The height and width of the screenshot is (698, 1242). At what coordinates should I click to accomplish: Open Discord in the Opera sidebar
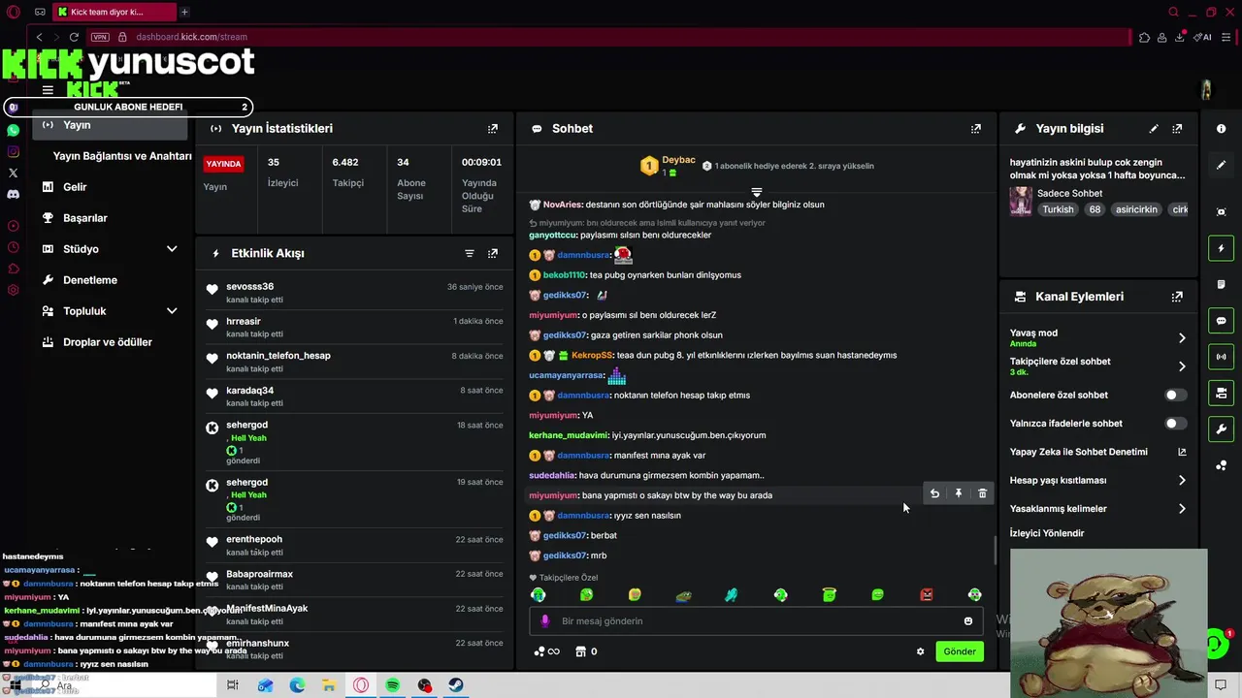[13, 194]
